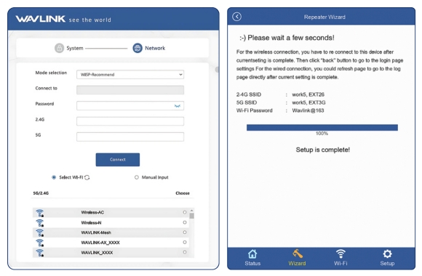Open the Mode selection dropdown
Image resolution: width=422 pixels, height=276 pixels.
point(130,74)
